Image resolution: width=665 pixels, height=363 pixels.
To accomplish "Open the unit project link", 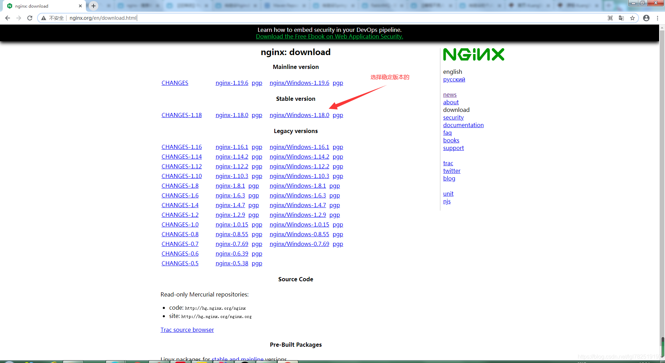I will tap(448, 194).
